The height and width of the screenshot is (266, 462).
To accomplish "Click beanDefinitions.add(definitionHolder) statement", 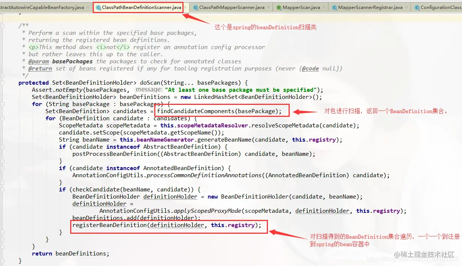I will [x=137, y=218].
